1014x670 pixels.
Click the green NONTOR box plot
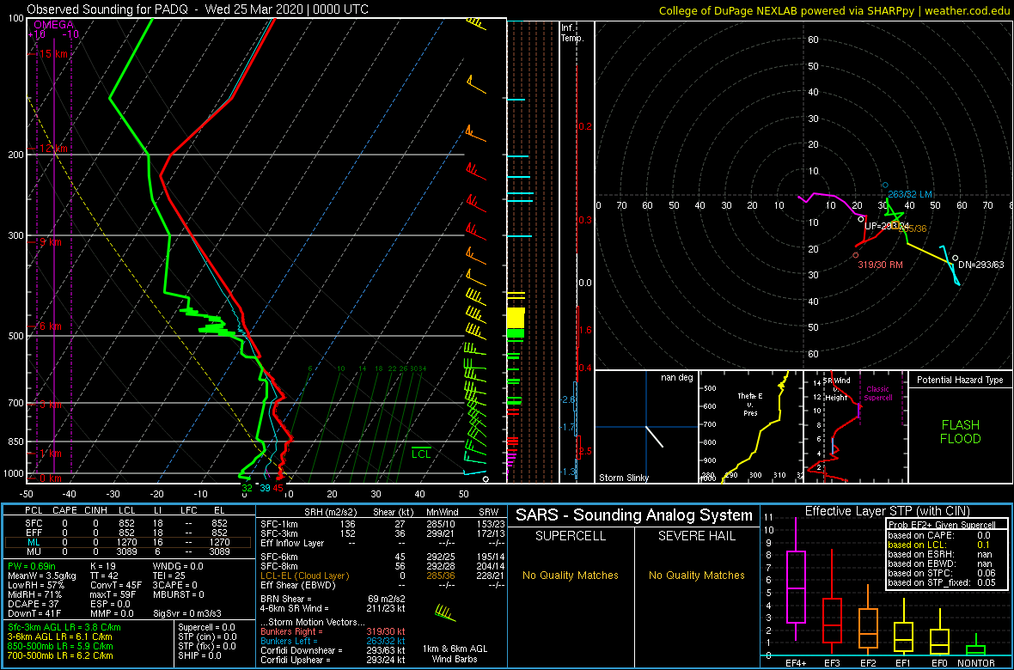tap(976, 643)
